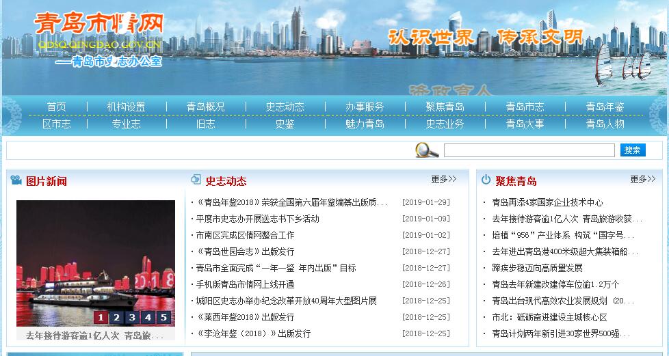Select the 区市志 menu item
669x356 pixels.
coord(56,124)
